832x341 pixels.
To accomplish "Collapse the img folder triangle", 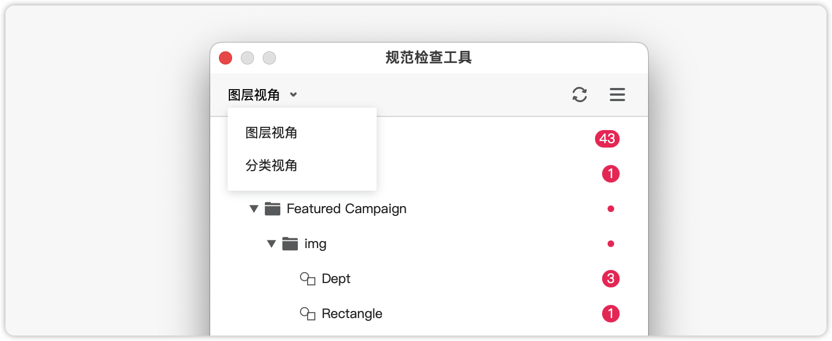I will click(271, 244).
